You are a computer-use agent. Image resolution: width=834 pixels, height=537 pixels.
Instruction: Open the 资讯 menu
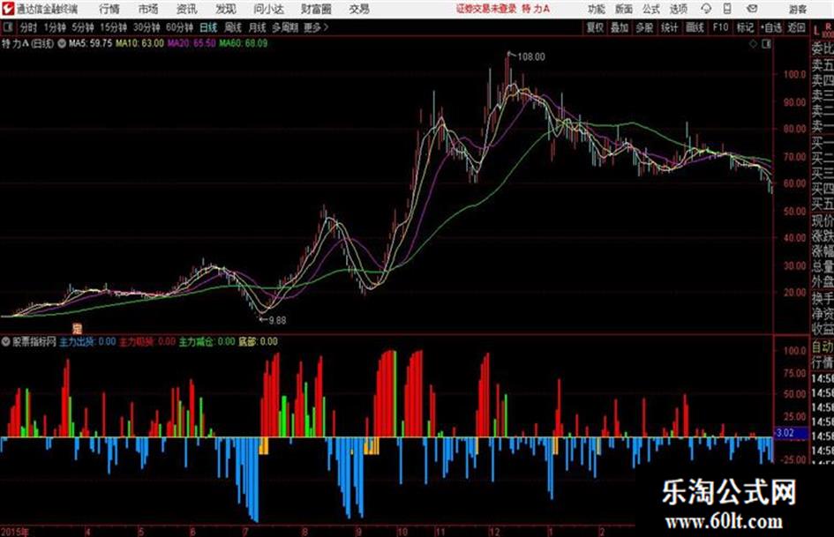[186, 9]
